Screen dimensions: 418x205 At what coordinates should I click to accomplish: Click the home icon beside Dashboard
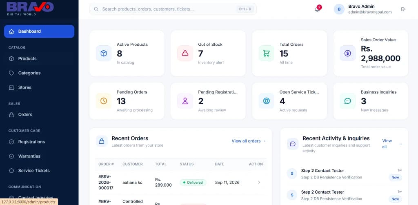click(x=11, y=31)
